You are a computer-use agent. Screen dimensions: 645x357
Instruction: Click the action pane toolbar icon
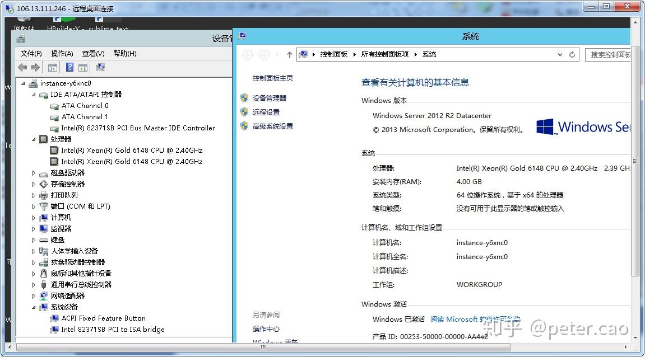(83, 68)
